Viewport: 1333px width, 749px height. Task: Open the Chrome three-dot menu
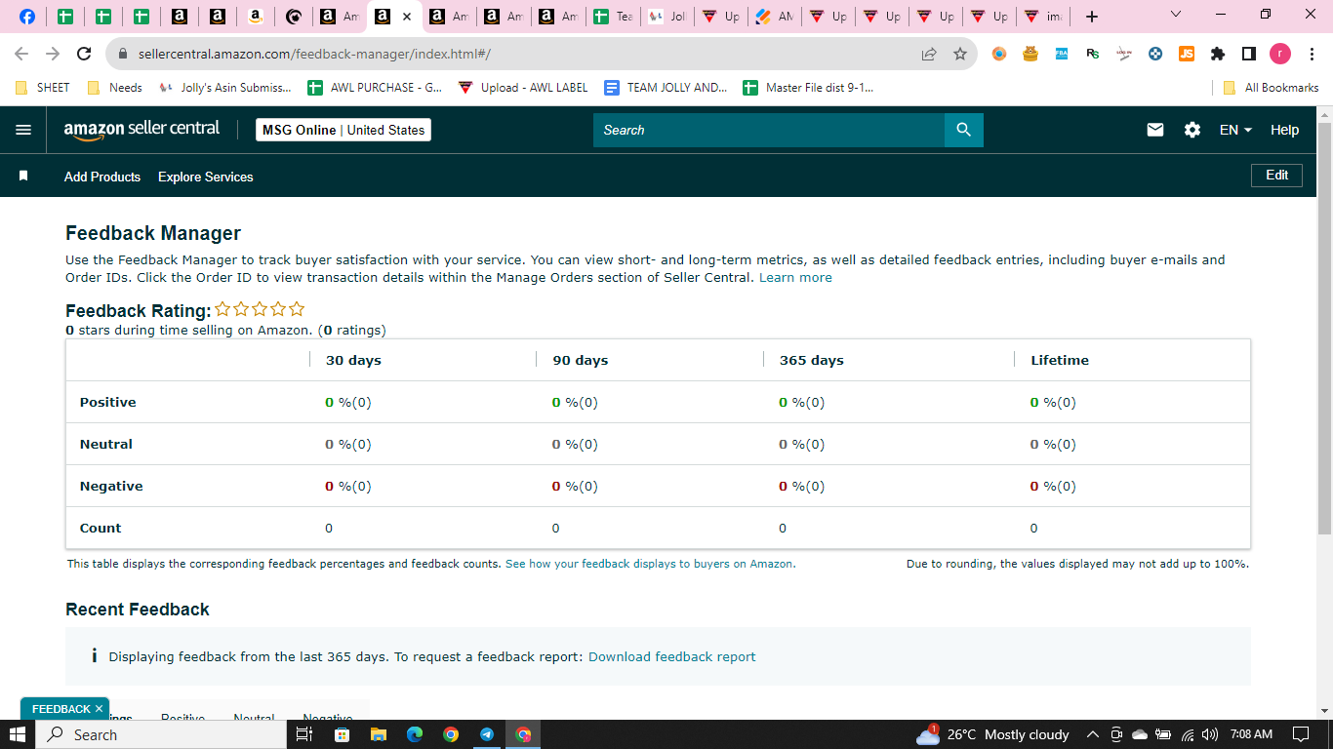[x=1313, y=54]
